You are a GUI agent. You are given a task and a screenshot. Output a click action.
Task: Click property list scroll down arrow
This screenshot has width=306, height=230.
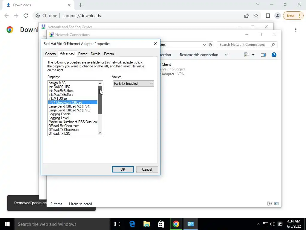coord(100,133)
